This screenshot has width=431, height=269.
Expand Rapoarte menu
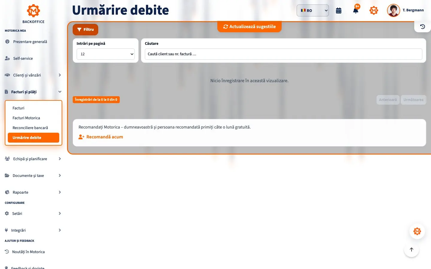pyautogui.click(x=33, y=192)
